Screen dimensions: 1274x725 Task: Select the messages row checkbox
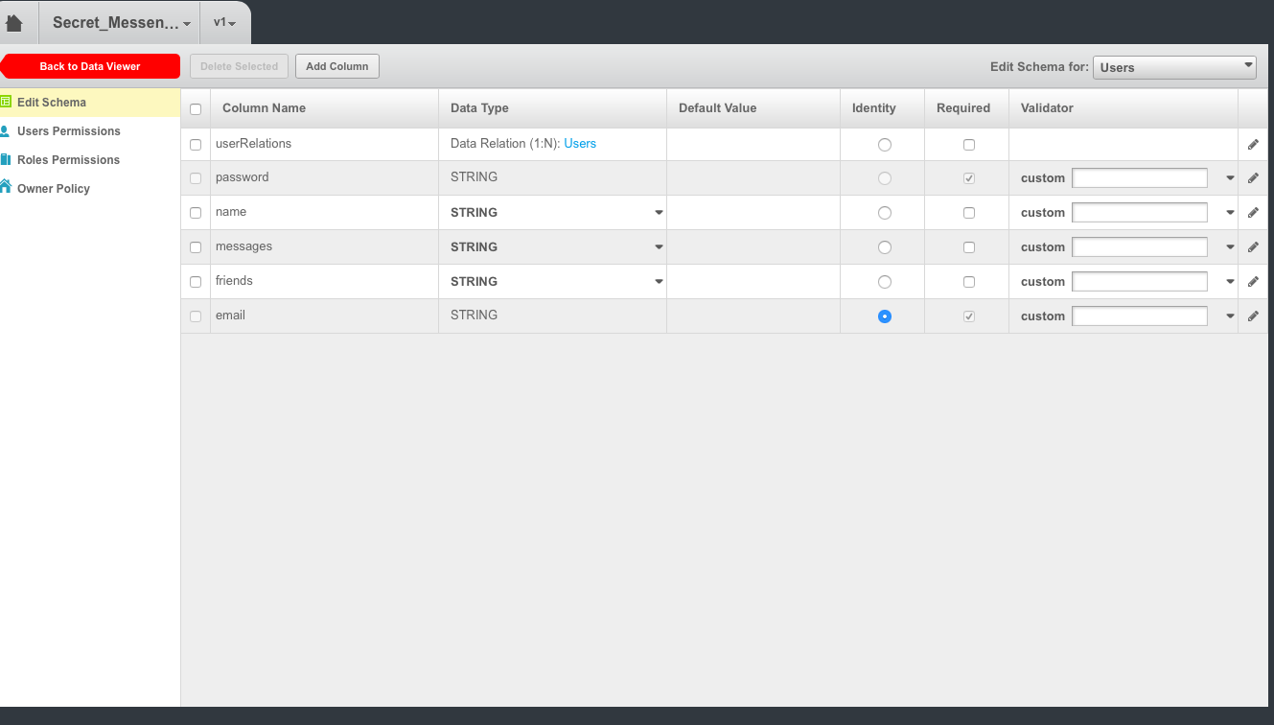[196, 247]
